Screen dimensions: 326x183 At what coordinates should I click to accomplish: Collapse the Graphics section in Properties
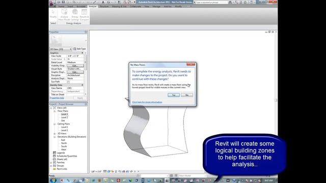coord(83,53)
